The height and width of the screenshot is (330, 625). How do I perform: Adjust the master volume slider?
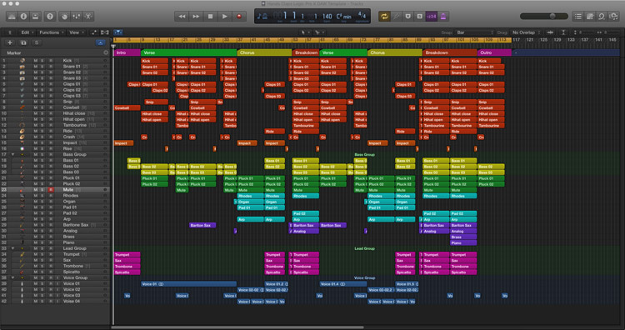(543, 17)
